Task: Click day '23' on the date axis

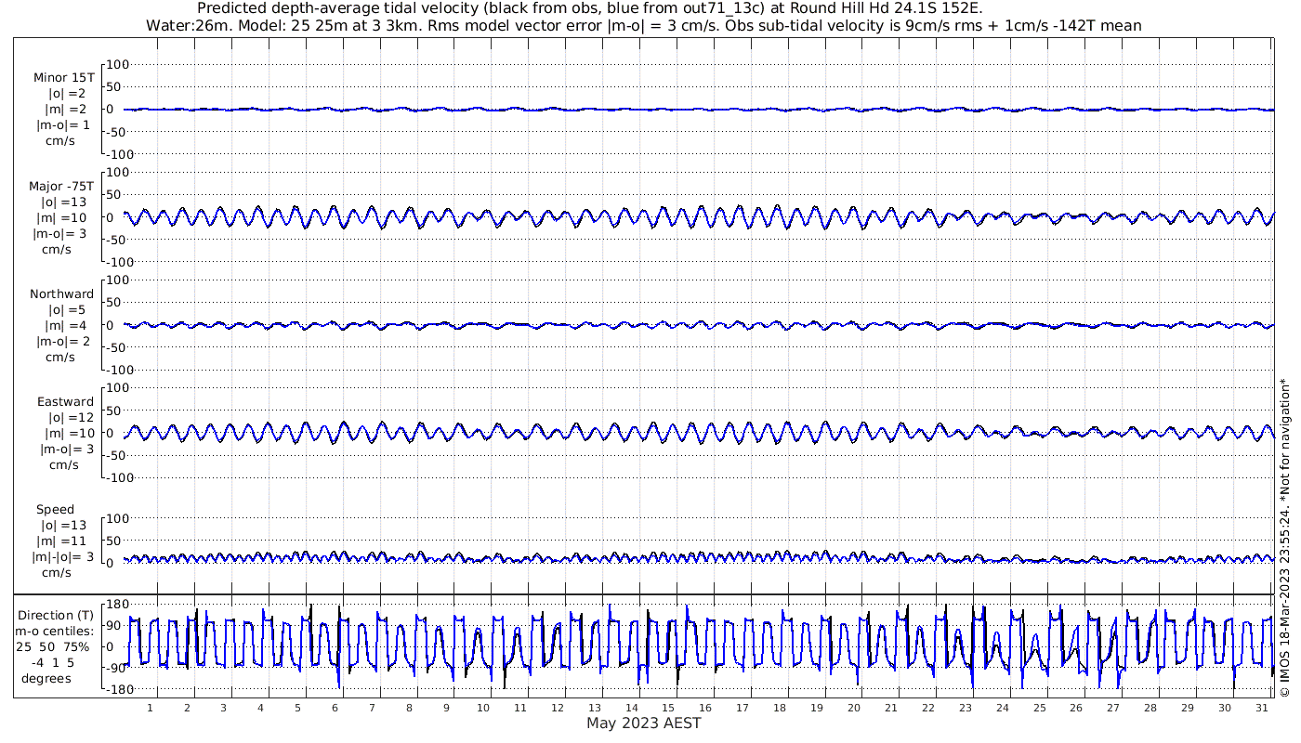Action: coord(965,708)
